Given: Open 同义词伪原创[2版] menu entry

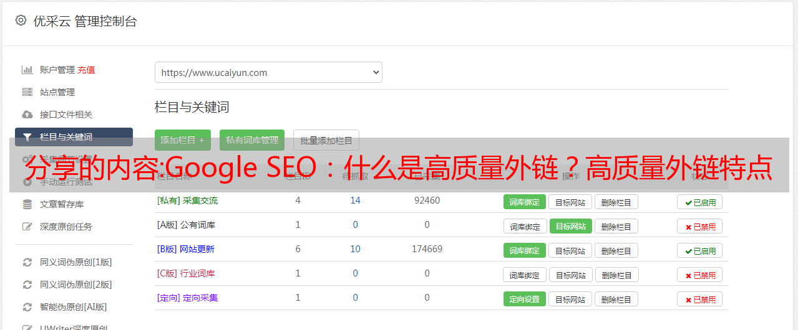Looking at the screenshot, I should 76,285.
